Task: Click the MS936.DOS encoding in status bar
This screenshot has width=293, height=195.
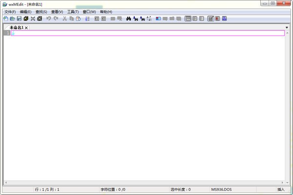Action: pyautogui.click(x=221, y=189)
